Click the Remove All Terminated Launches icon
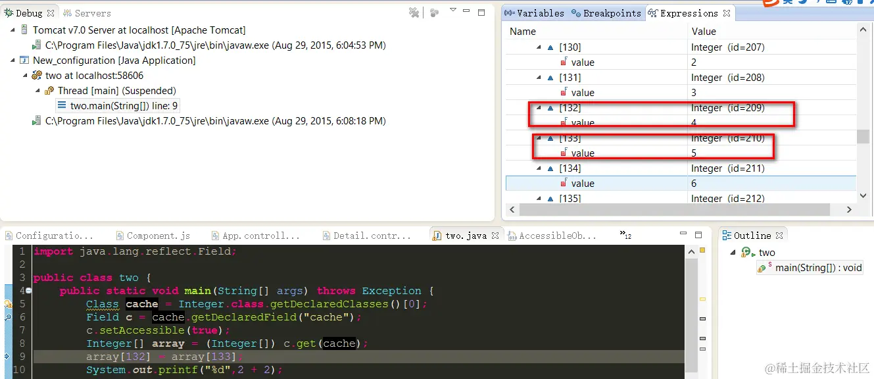Image resolution: width=874 pixels, height=379 pixels. coord(414,13)
